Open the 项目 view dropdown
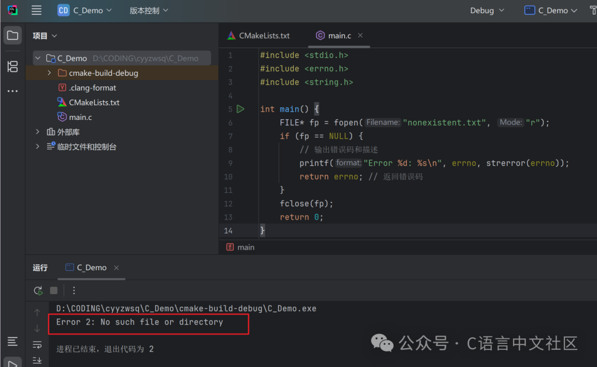 click(x=45, y=36)
